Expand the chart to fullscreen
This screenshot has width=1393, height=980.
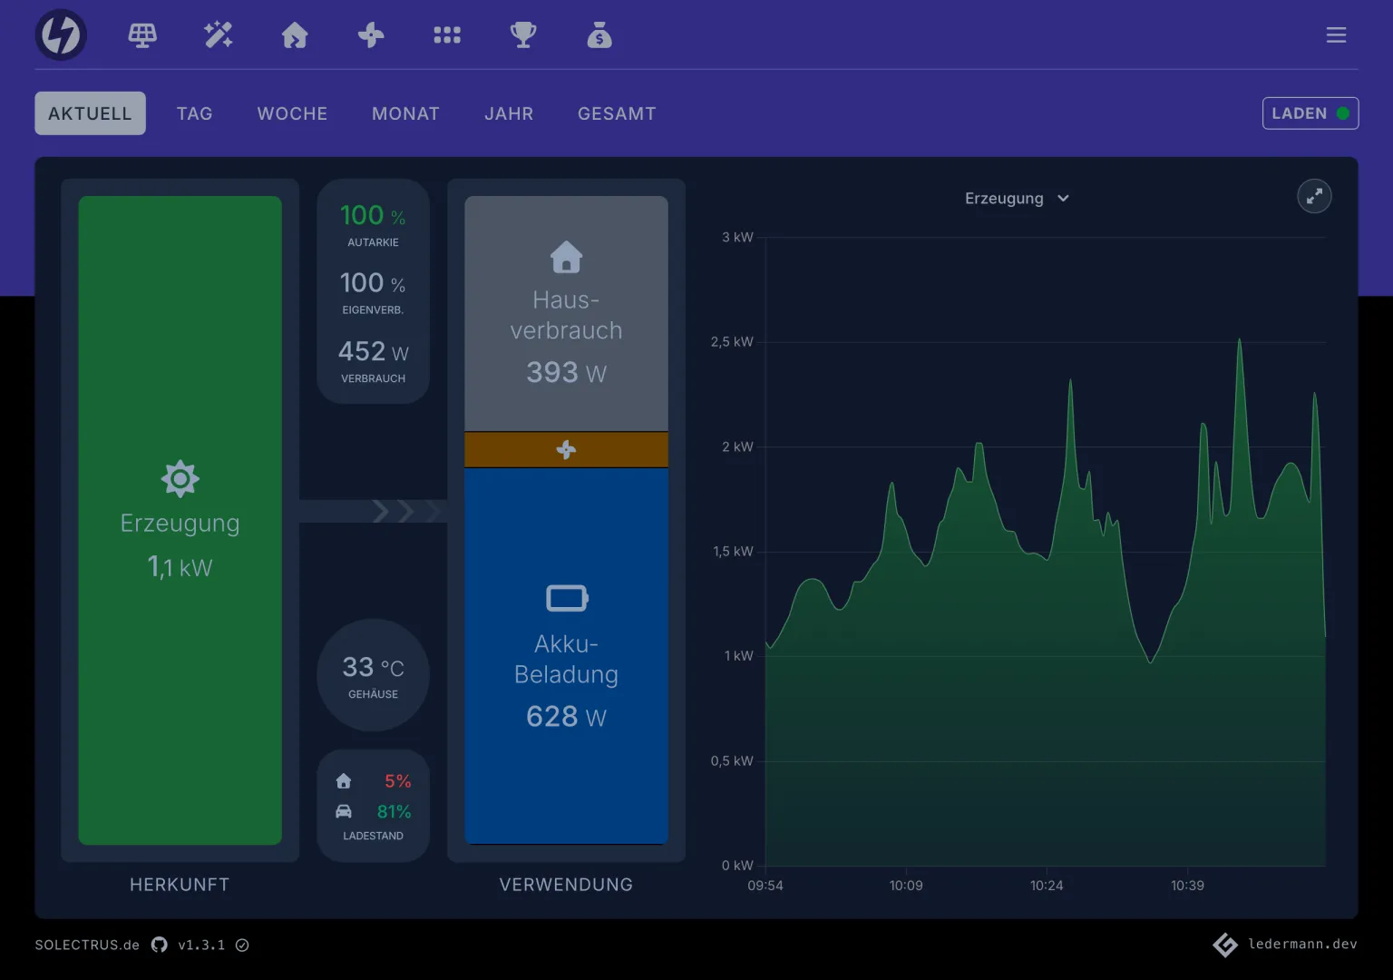1314,196
